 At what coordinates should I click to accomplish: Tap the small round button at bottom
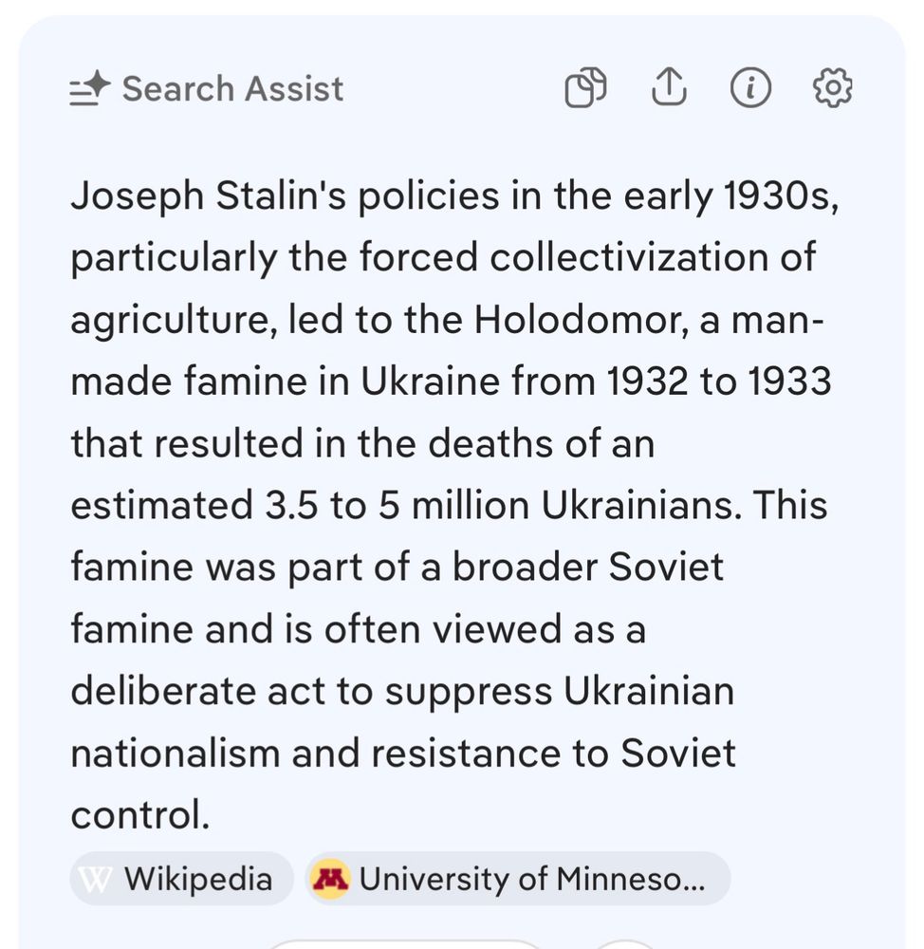tap(626, 945)
